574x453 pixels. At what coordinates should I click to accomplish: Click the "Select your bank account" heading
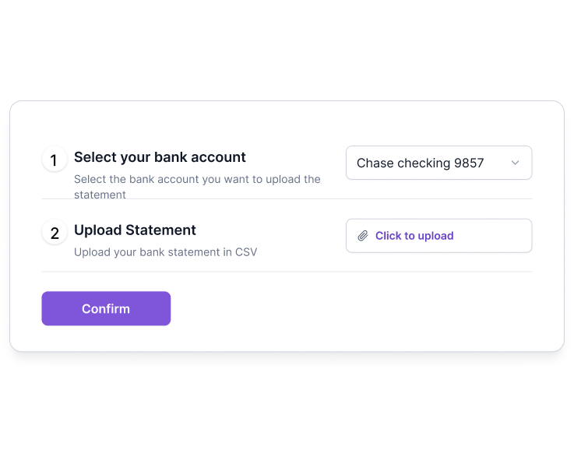coord(160,157)
